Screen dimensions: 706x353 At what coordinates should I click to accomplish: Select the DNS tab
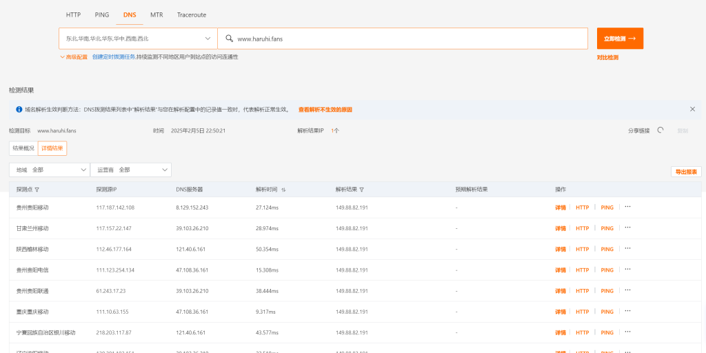coord(130,15)
